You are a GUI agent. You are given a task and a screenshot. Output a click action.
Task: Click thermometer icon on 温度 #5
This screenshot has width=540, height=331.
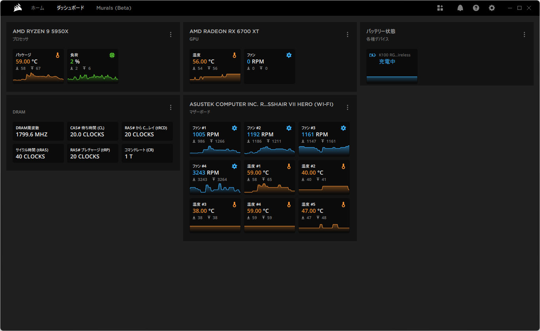tap(343, 205)
